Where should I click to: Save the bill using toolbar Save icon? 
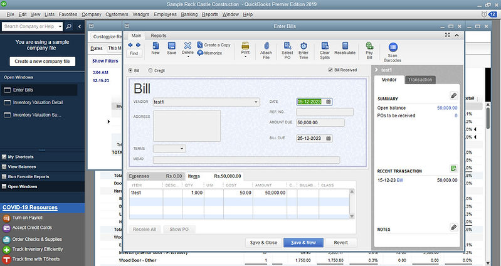point(172,48)
